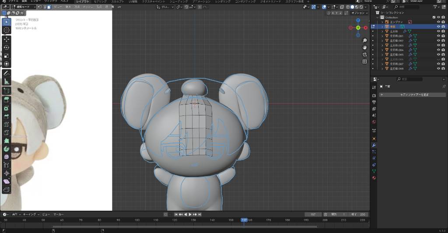Hide 立方体.001 using its eye icon
Screen dimensions: 448x233
(438, 36)
